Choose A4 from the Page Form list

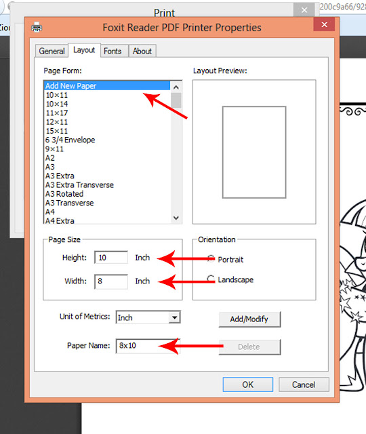(107, 212)
